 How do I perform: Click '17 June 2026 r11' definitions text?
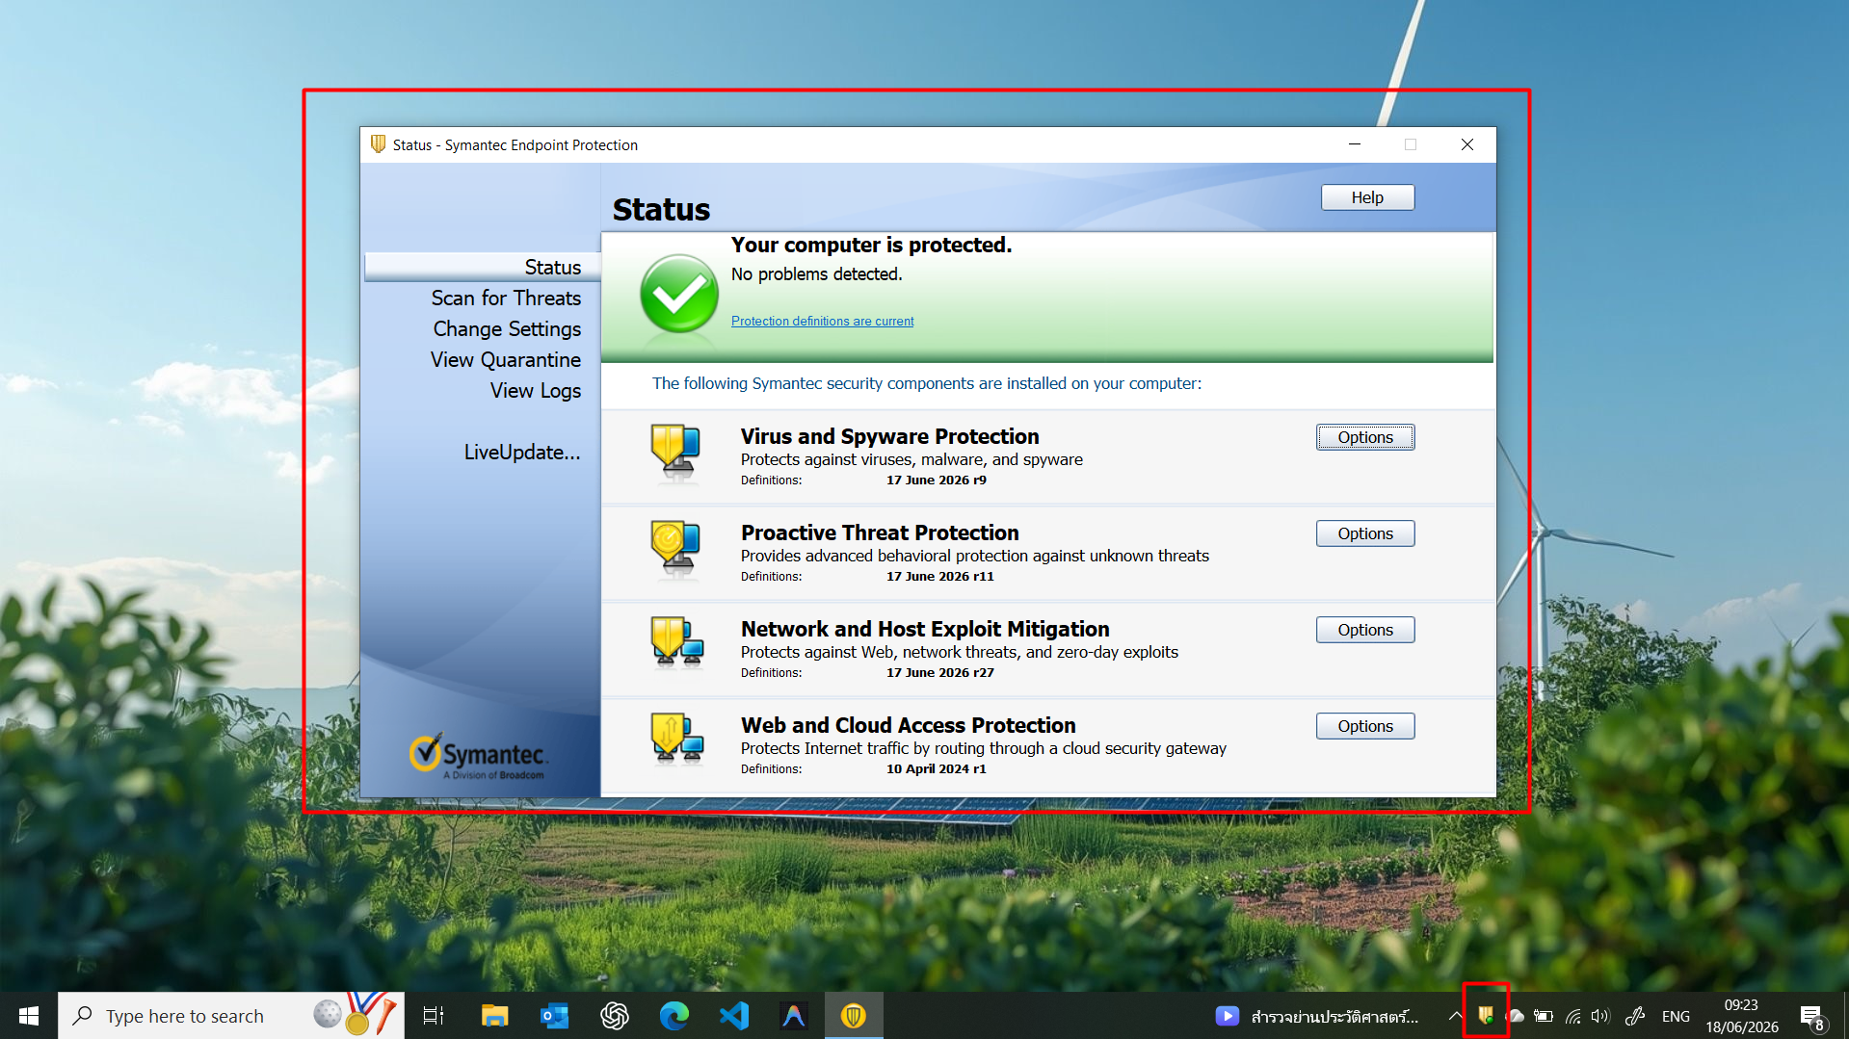pyautogui.click(x=939, y=576)
